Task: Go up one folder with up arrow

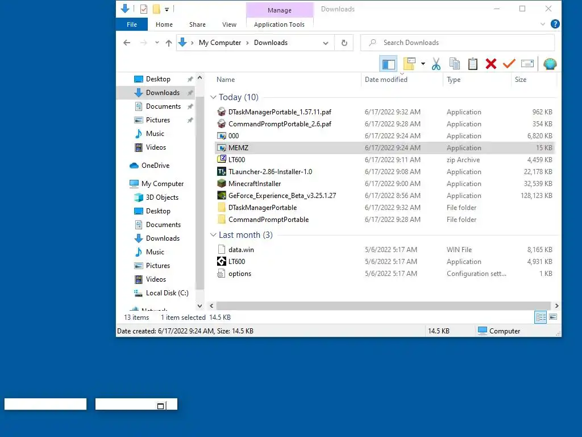Action: click(x=168, y=43)
